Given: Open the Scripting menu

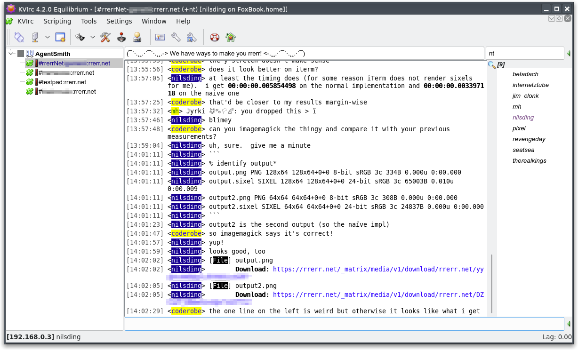Looking at the screenshot, I should click(x=57, y=21).
